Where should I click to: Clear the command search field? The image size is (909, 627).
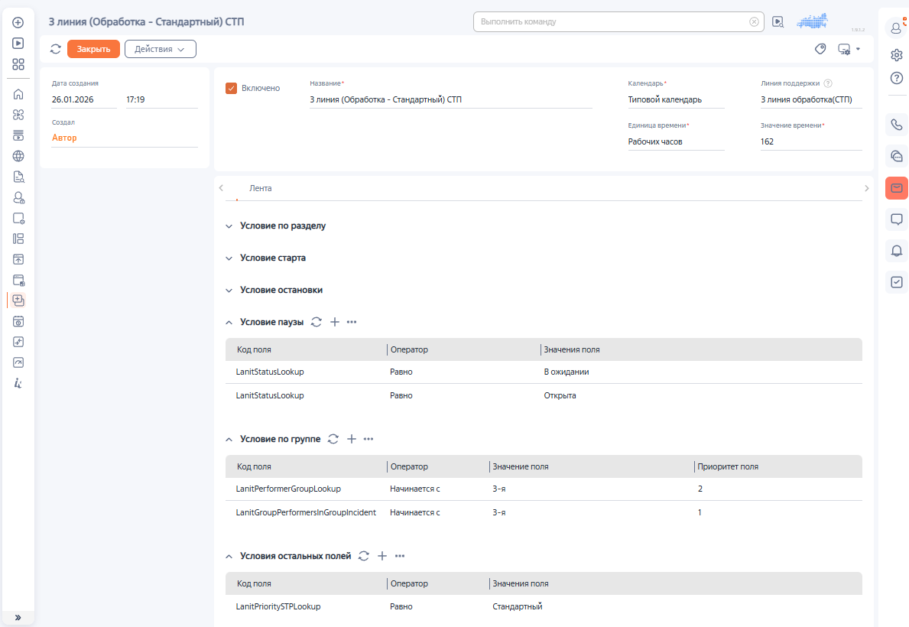755,22
